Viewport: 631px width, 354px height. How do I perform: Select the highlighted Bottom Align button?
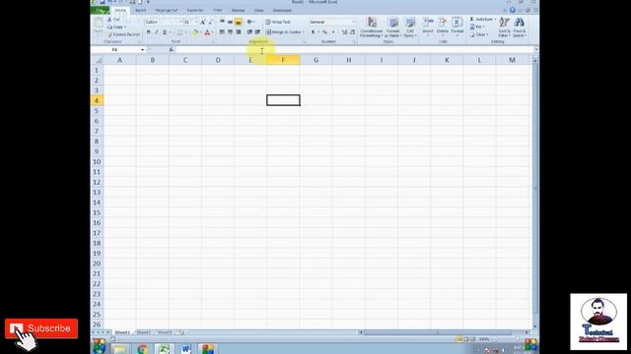pos(239,22)
